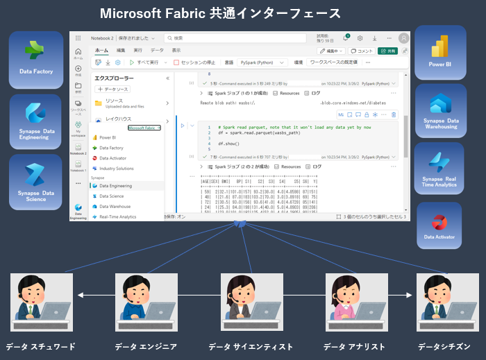Select the ホーム ribbon tab

pyautogui.click(x=101, y=51)
